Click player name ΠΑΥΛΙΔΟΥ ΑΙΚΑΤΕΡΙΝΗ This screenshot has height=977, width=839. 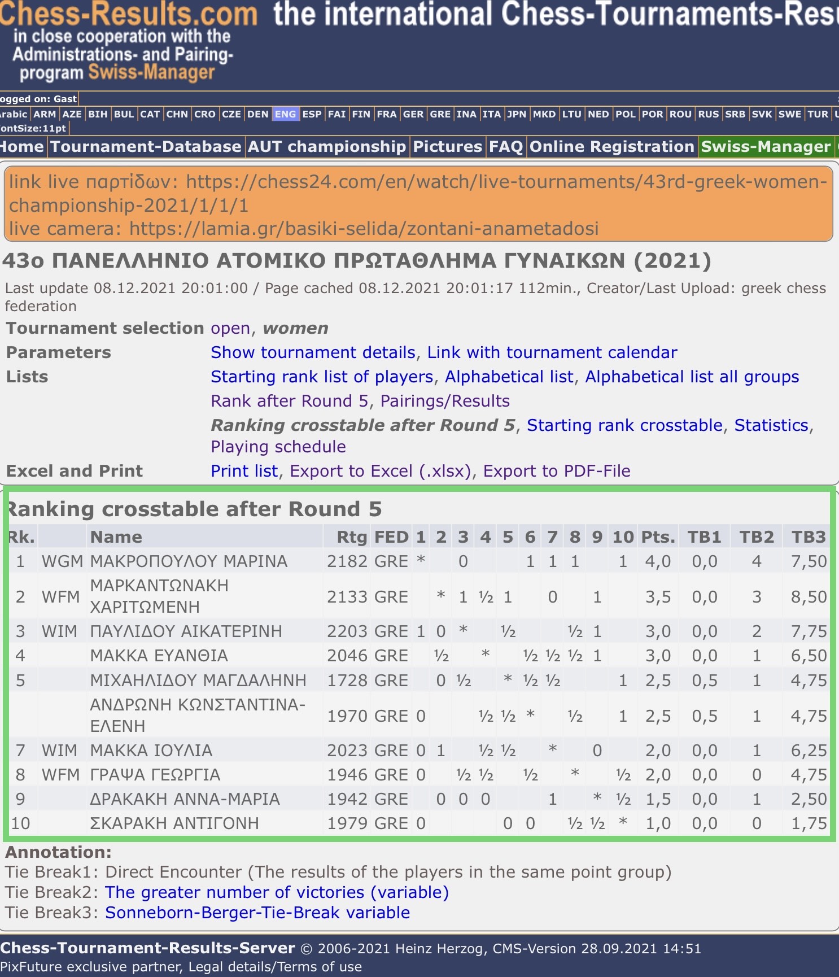pyautogui.click(x=186, y=631)
